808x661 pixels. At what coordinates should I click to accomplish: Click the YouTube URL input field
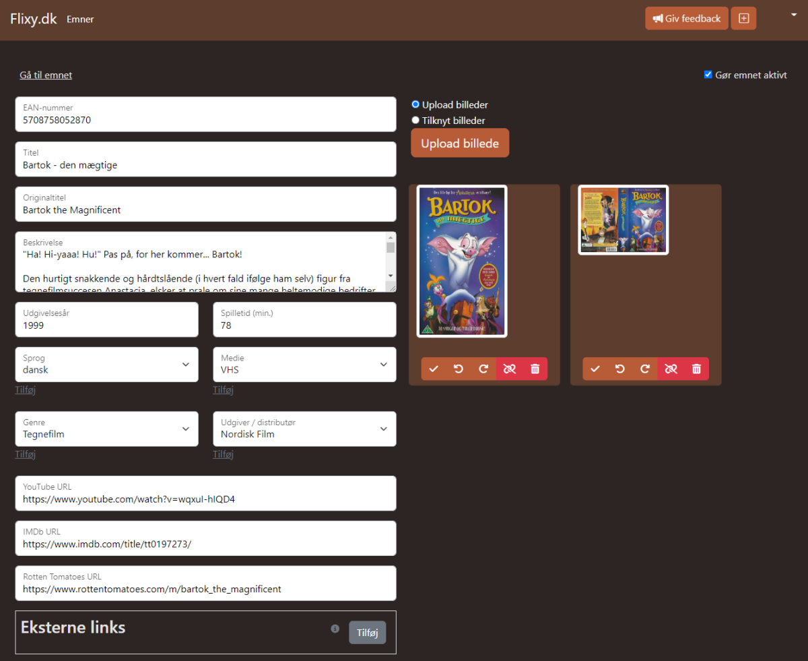(205, 493)
